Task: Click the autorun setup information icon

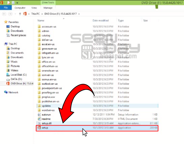Action: click(39, 114)
